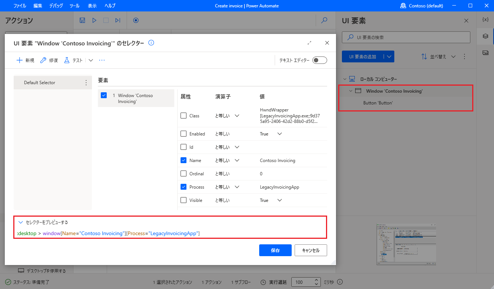Click the Contoso Invoicing screenshot thumbnail
The width and height of the screenshot is (494, 289).
[406, 244]
